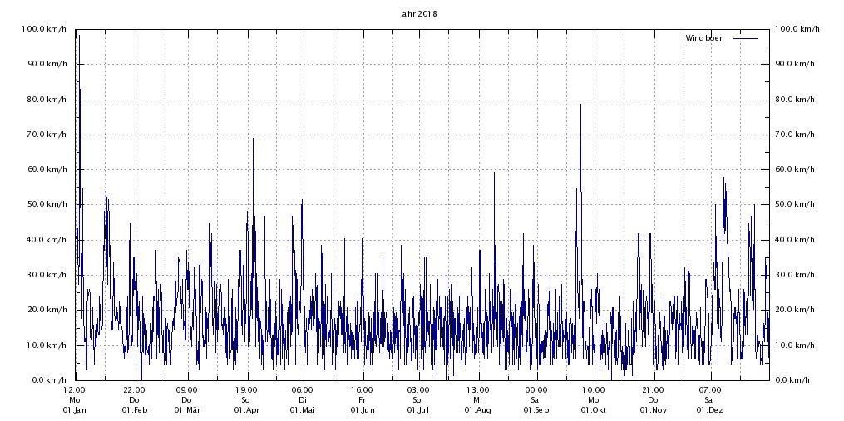
Task: Click the 01.Dez date label
Action: click(710, 410)
